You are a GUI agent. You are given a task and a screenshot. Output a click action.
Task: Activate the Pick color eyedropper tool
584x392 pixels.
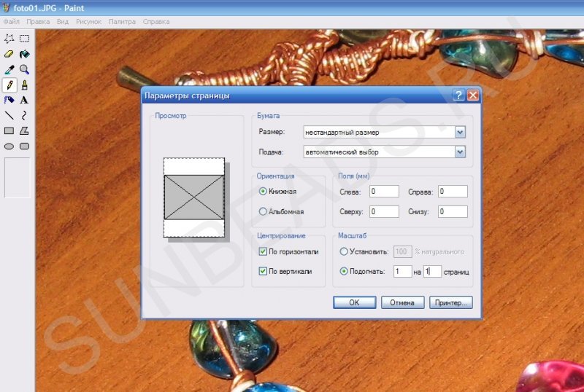pos(9,69)
